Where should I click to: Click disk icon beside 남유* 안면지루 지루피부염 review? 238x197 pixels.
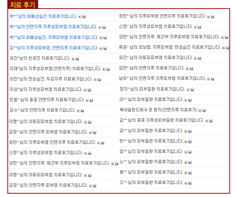point(212,79)
